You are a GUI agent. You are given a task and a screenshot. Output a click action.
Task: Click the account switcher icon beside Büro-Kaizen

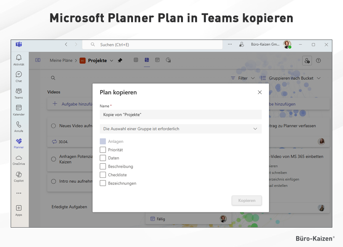click(x=242, y=44)
